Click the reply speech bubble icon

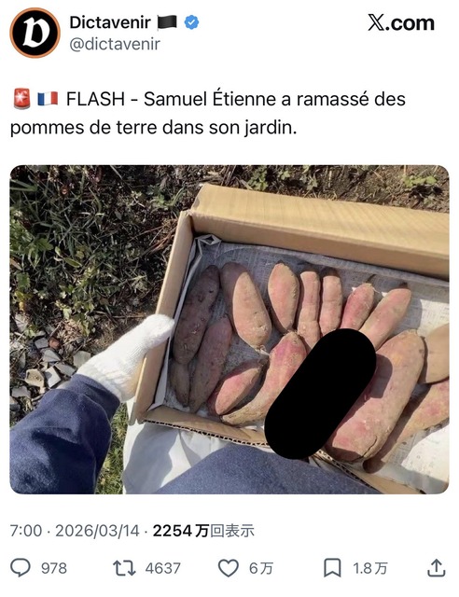tap(21, 568)
